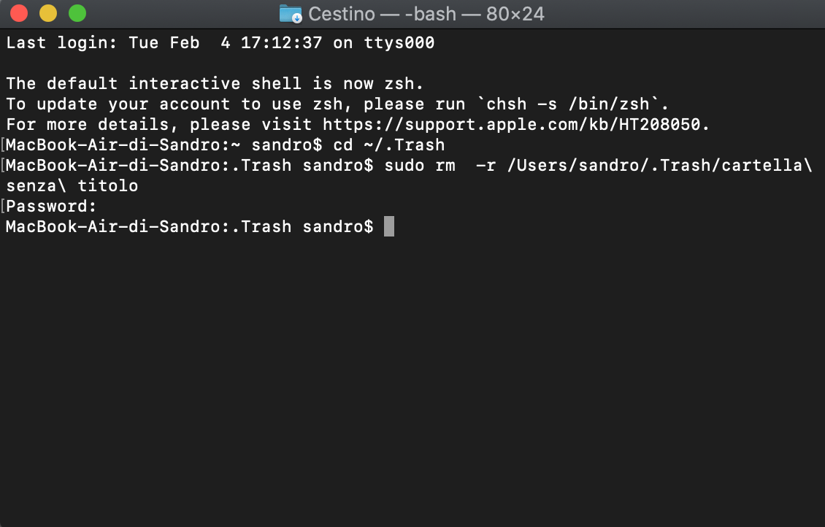Screen dimensions: 825x527
Task: Click the `chsh -s /bin/zsh` command text
Action: click(567, 104)
